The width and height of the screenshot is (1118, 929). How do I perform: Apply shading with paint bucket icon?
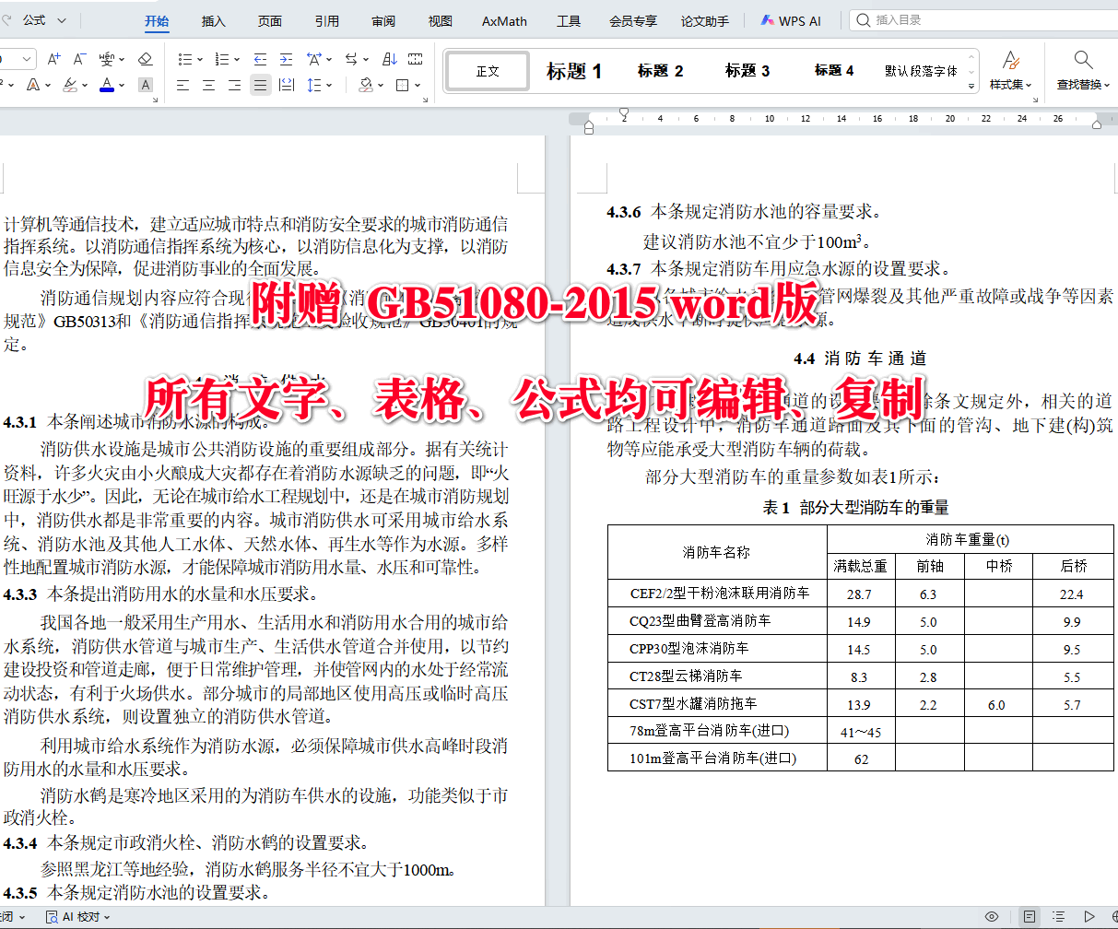366,85
